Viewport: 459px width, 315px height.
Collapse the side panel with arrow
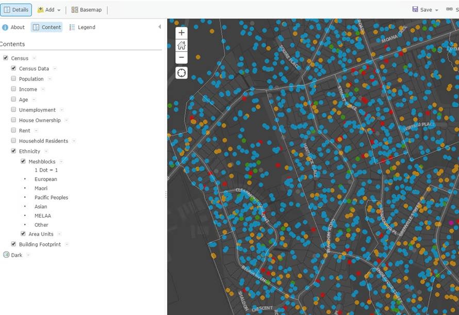[x=159, y=27]
